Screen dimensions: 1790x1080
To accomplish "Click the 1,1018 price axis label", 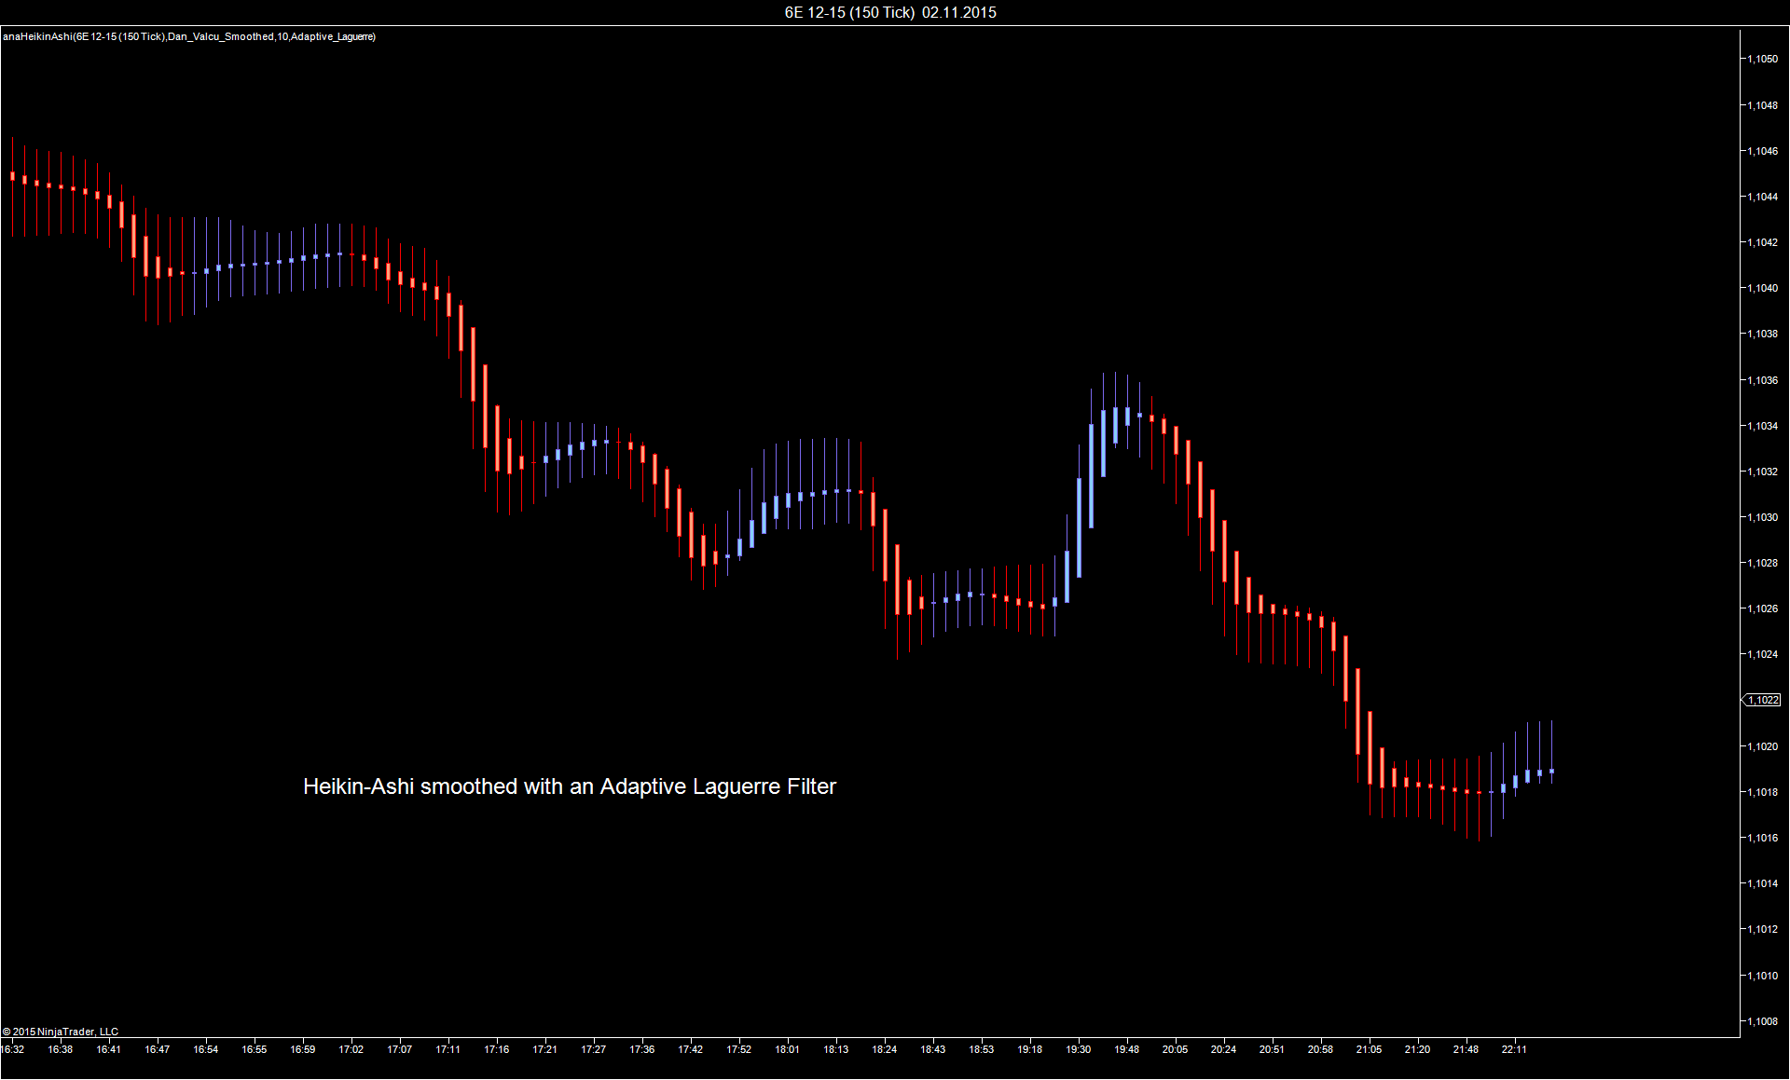I will pos(1762,792).
